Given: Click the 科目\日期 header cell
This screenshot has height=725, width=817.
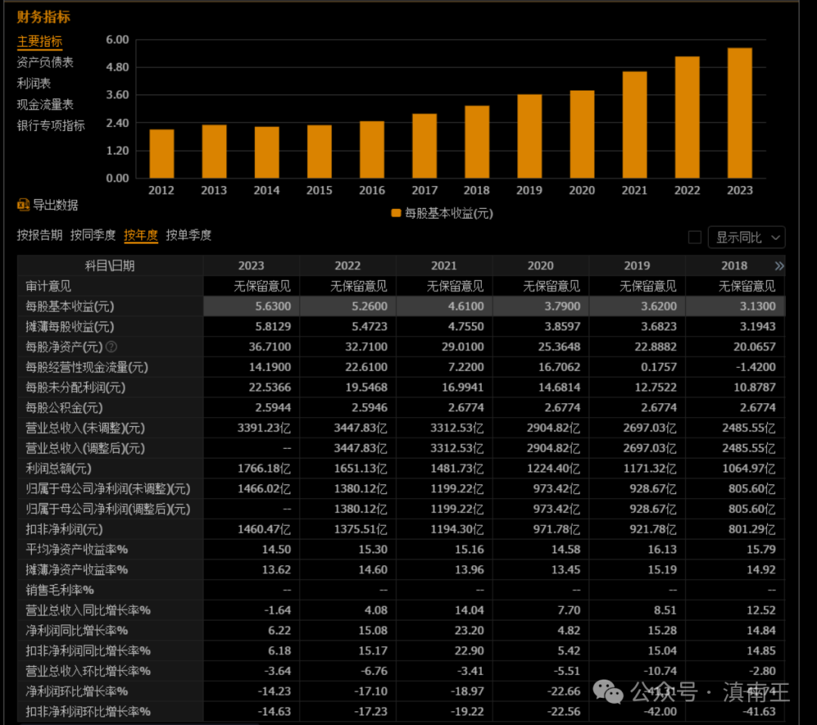Looking at the screenshot, I should coord(110,266).
